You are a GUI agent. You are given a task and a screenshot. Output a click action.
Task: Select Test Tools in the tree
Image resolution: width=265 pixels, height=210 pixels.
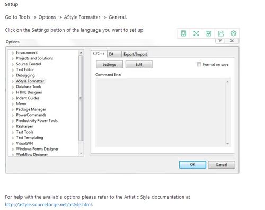pyautogui.click(x=24, y=132)
